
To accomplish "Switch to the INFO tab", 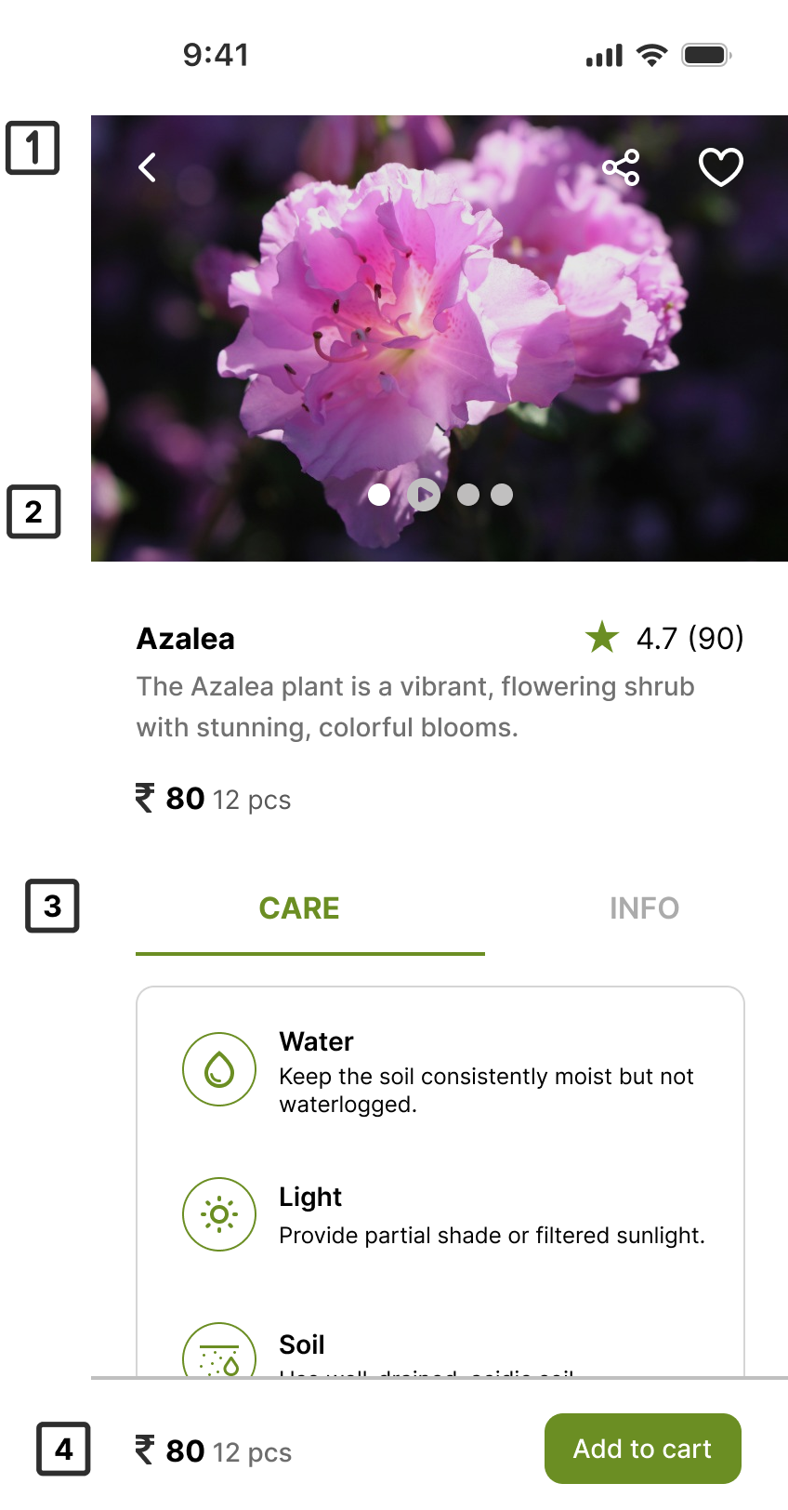I will pyautogui.click(x=645, y=908).
